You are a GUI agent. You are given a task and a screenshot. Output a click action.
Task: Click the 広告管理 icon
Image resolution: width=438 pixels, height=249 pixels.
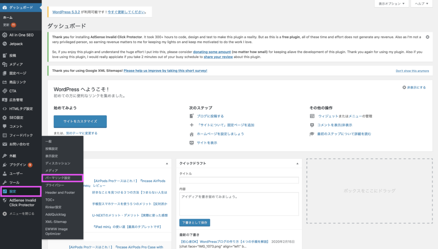(x=4, y=100)
